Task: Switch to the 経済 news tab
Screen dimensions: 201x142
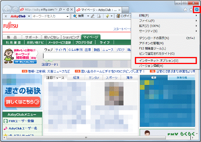Action: 76,78
